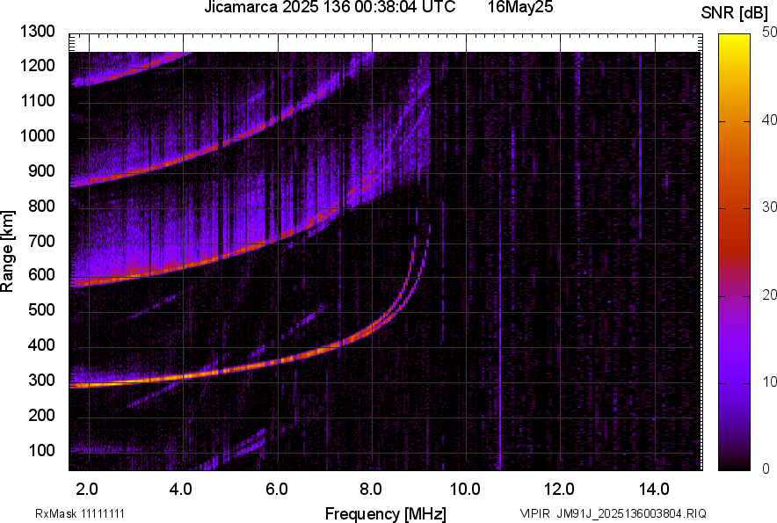Viewport: 777px width, 523px height.
Task: Click the 'Frequency [MHz]' axis label
Action: click(x=386, y=513)
